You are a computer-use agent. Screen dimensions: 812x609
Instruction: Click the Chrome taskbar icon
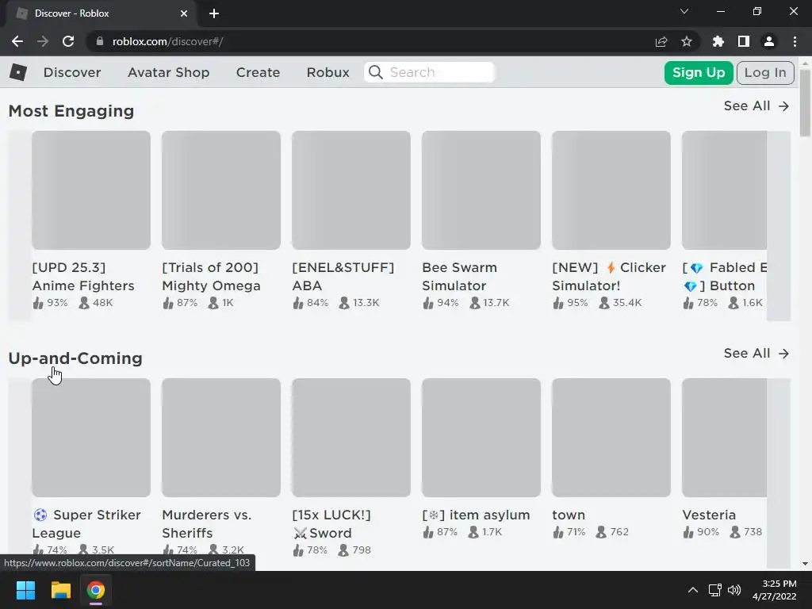[95, 590]
